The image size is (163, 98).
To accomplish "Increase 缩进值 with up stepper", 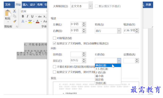I will pos(137,30).
